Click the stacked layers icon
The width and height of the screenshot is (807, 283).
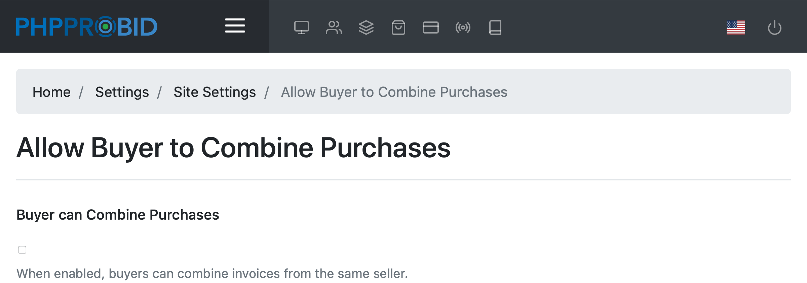366,27
